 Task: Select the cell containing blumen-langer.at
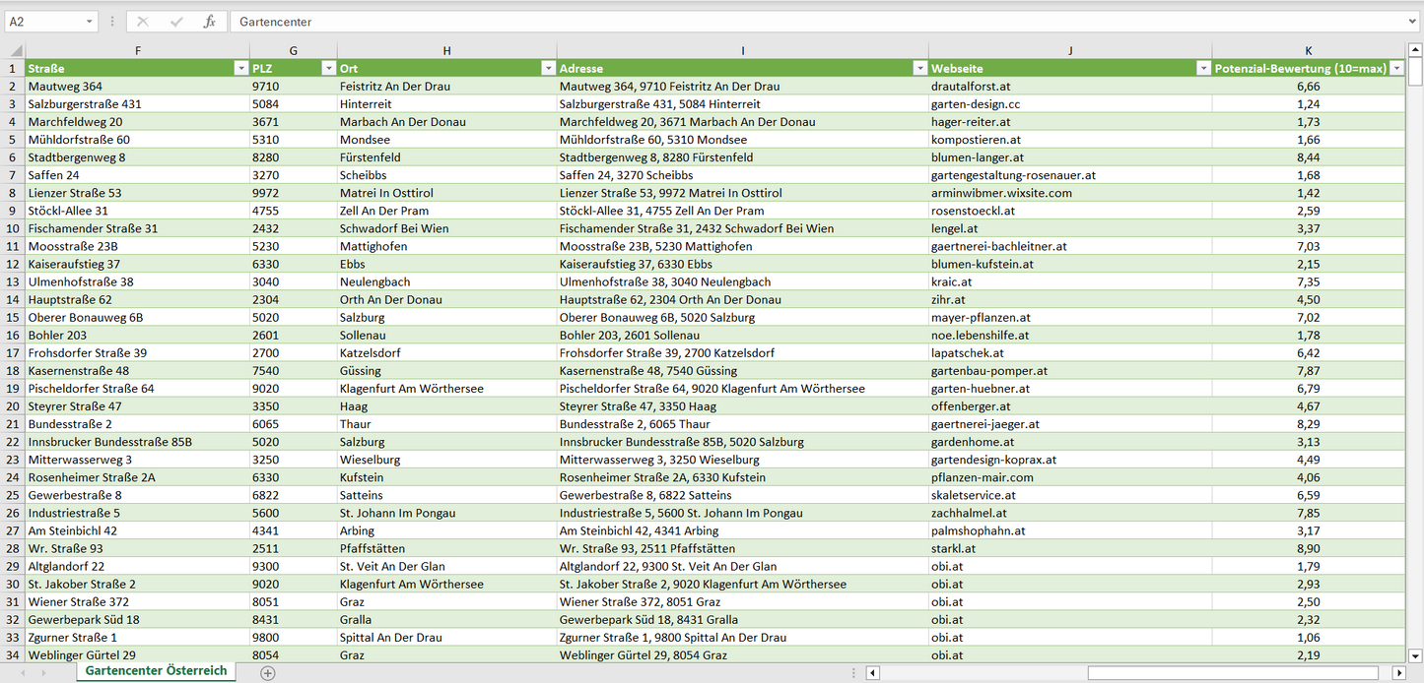978,157
